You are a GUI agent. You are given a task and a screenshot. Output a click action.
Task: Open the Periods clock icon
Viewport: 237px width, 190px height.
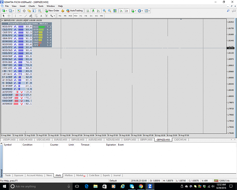[140, 11]
